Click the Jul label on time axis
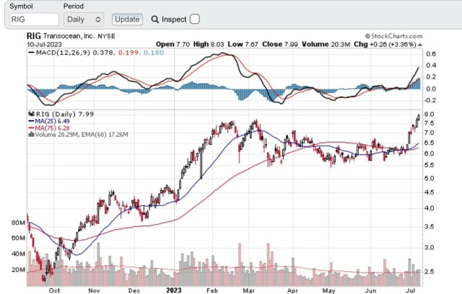The height and width of the screenshot is (294, 462). tap(411, 290)
